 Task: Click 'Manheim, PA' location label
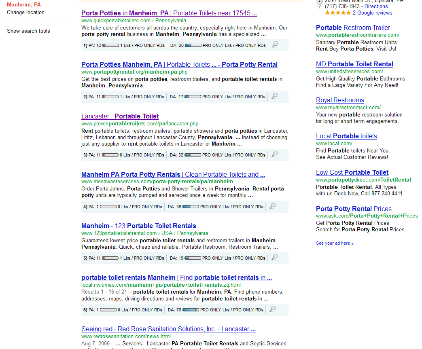coord(24,4)
